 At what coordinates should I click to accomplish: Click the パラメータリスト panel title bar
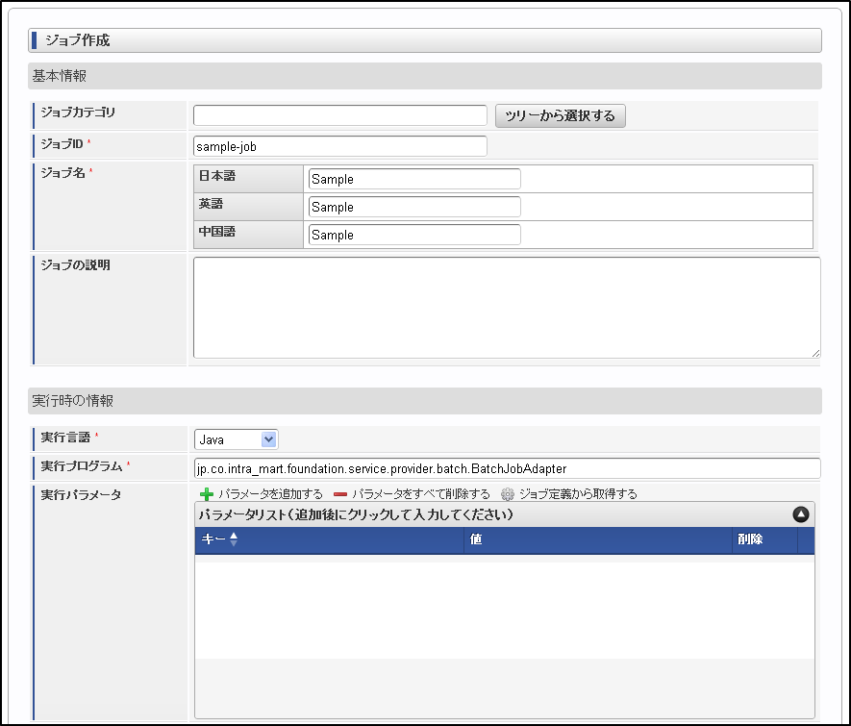click(505, 514)
